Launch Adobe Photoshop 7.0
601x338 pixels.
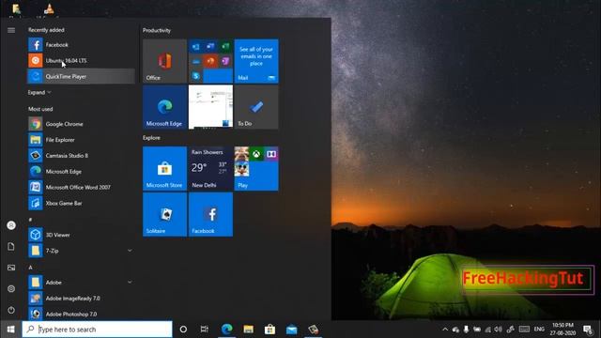81,314
